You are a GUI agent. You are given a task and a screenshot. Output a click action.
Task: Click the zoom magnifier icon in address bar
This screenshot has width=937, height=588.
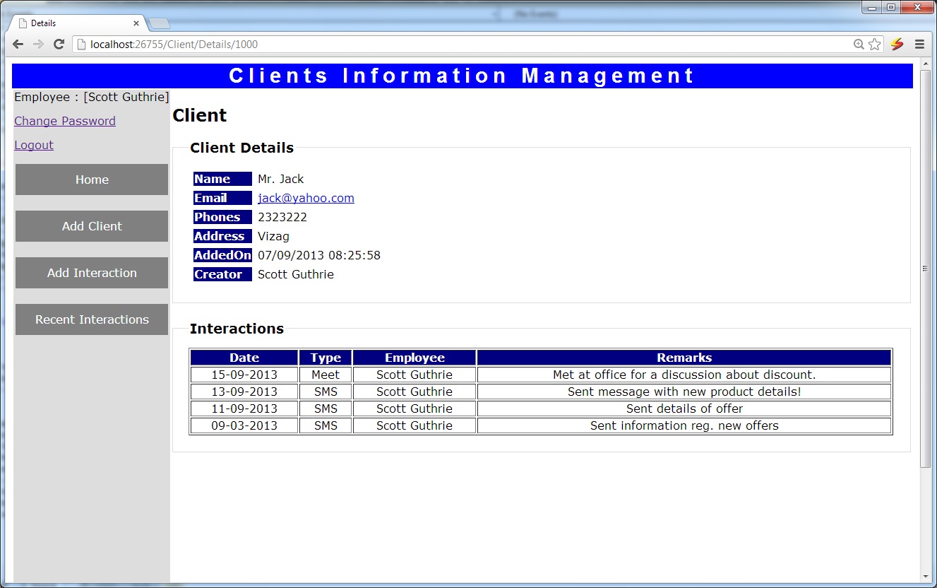[859, 45]
